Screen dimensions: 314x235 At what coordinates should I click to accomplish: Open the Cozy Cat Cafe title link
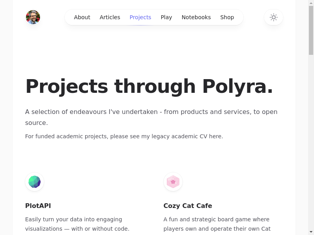(x=188, y=206)
